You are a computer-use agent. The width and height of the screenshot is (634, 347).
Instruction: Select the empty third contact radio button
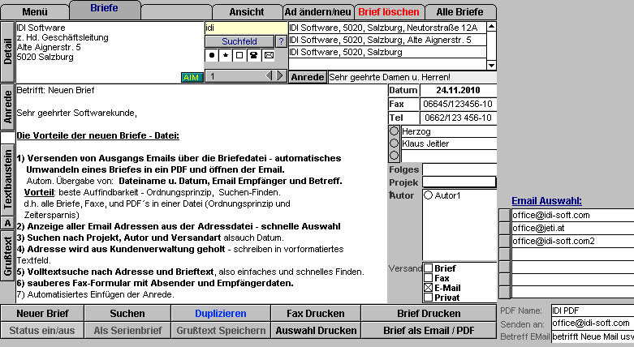(395, 156)
